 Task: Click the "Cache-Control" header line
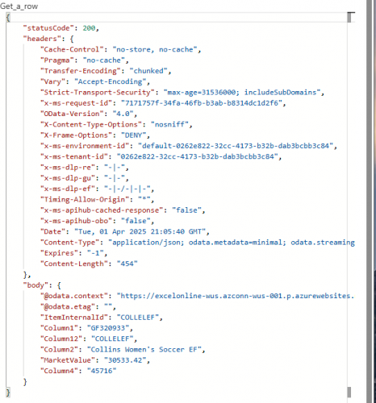120,49
